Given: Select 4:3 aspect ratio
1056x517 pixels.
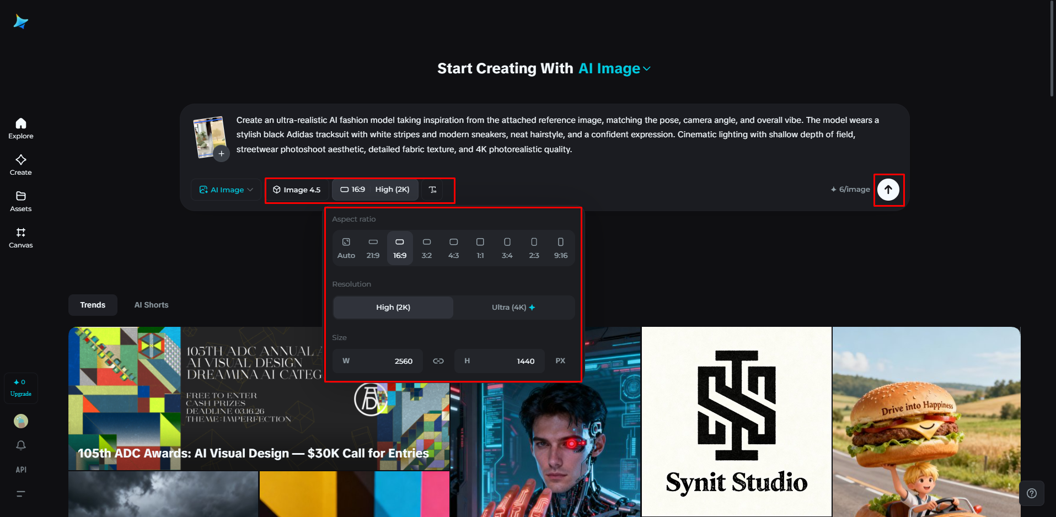Looking at the screenshot, I should 454,248.
